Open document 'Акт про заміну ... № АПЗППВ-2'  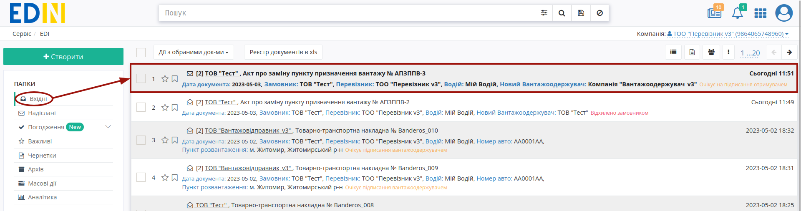[x=325, y=102]
